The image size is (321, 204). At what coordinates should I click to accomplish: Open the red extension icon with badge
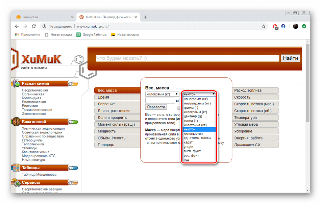[x=275, y=26]
